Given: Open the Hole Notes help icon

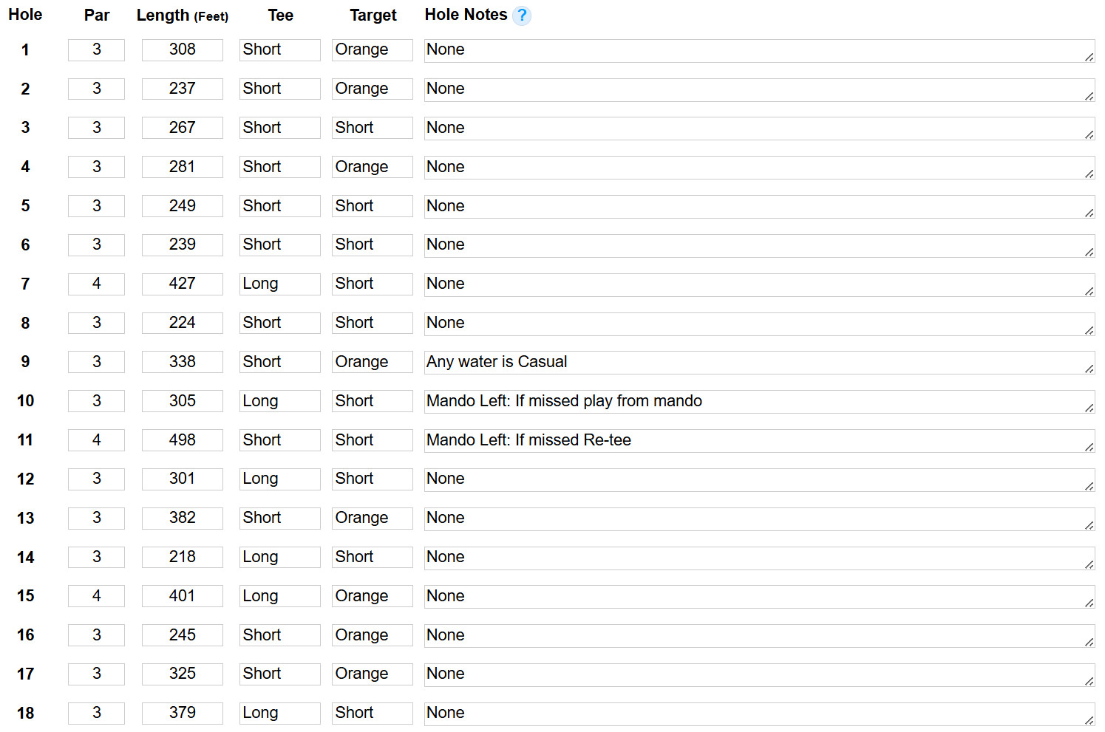Looking at the screenshot, I should pos(522,16).
